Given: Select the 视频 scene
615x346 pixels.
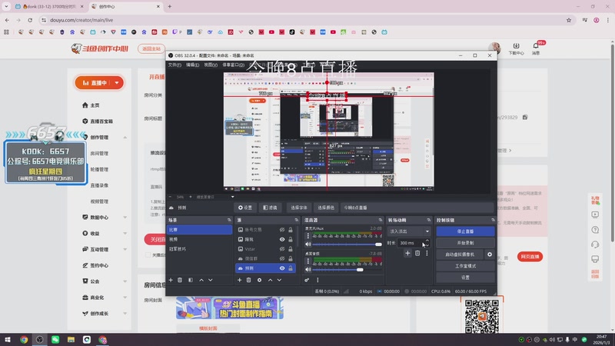Looking at the screenshot, I should [199, 239].
